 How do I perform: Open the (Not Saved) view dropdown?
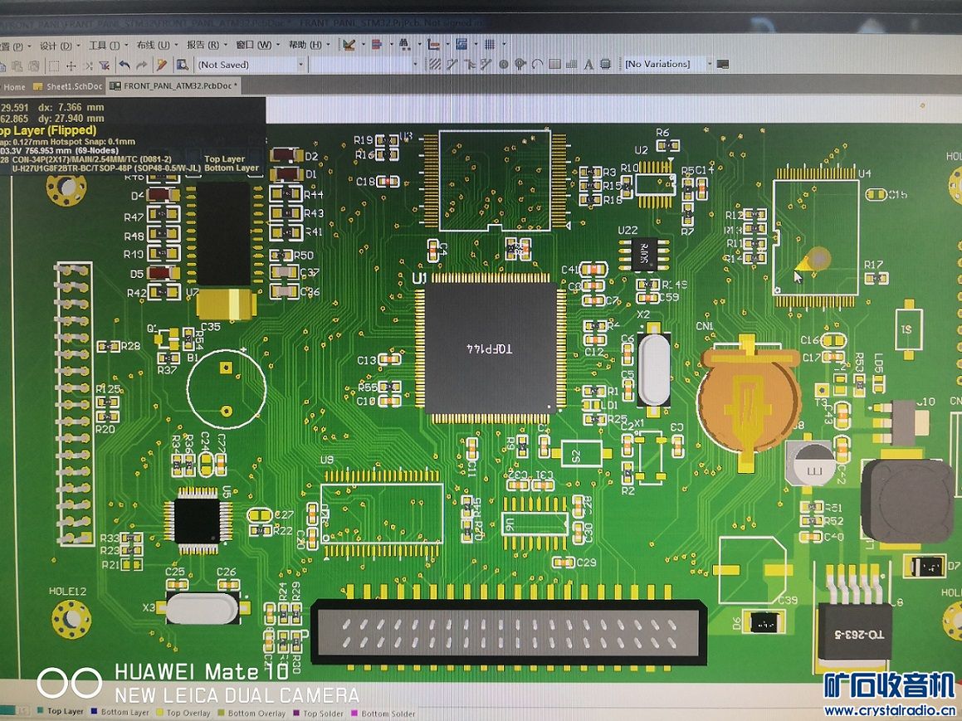pos(301,64)
